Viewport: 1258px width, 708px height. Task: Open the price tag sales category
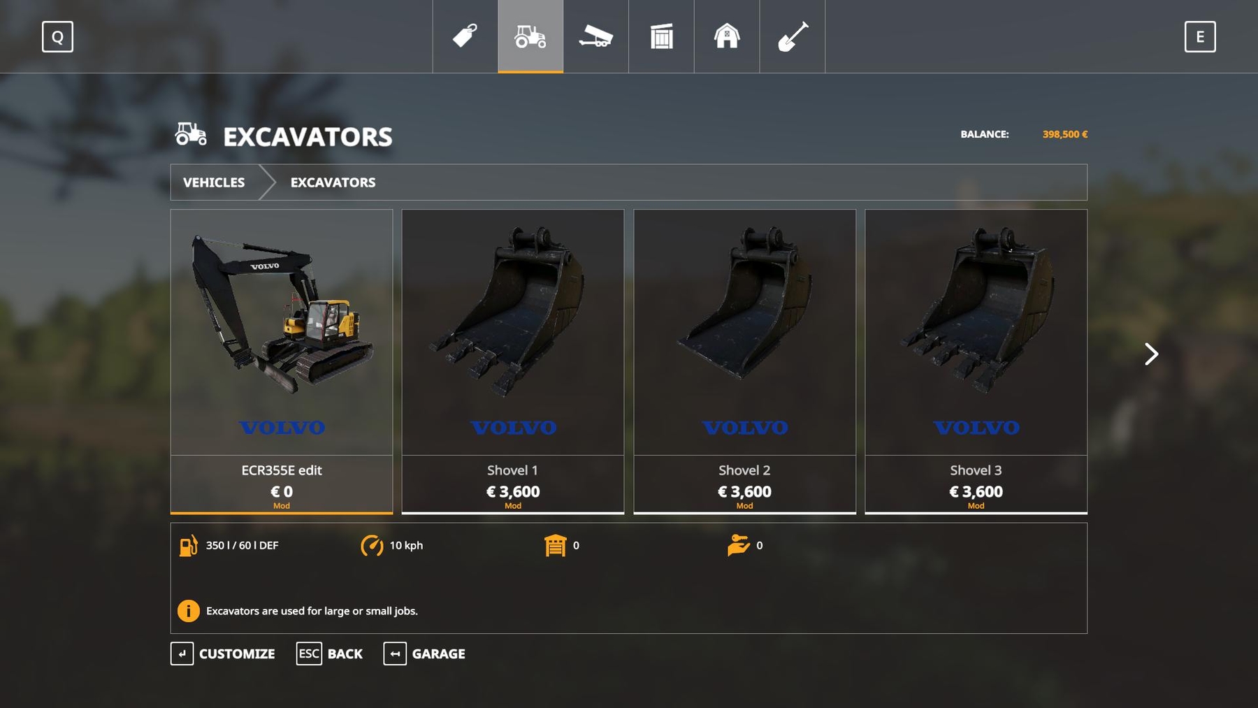tap(465, 36)
